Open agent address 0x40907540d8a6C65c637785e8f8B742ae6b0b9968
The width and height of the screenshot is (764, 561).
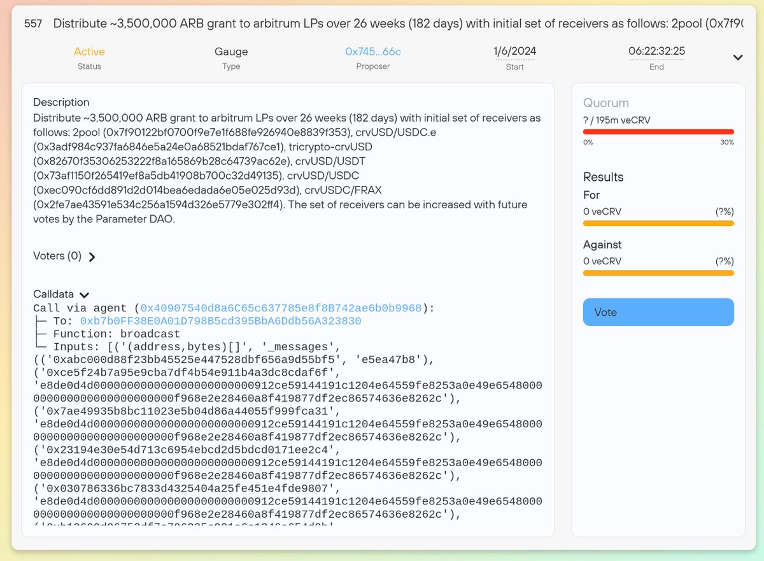[281, 308]
